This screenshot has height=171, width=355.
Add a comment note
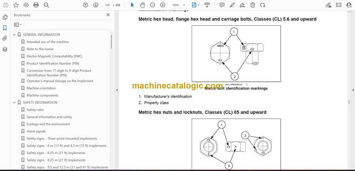[x=222, y=5]
